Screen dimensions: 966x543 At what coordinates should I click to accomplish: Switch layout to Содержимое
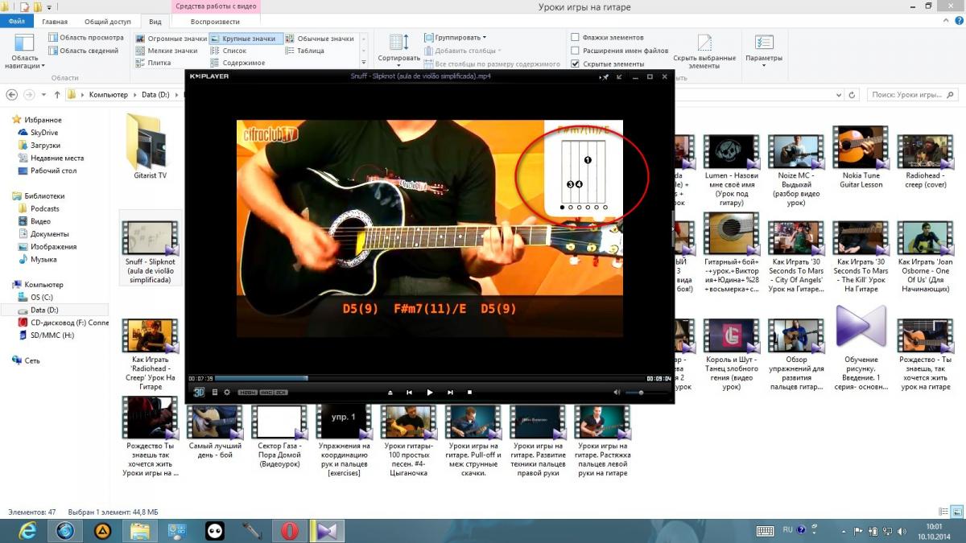click(x=237, y=63)
